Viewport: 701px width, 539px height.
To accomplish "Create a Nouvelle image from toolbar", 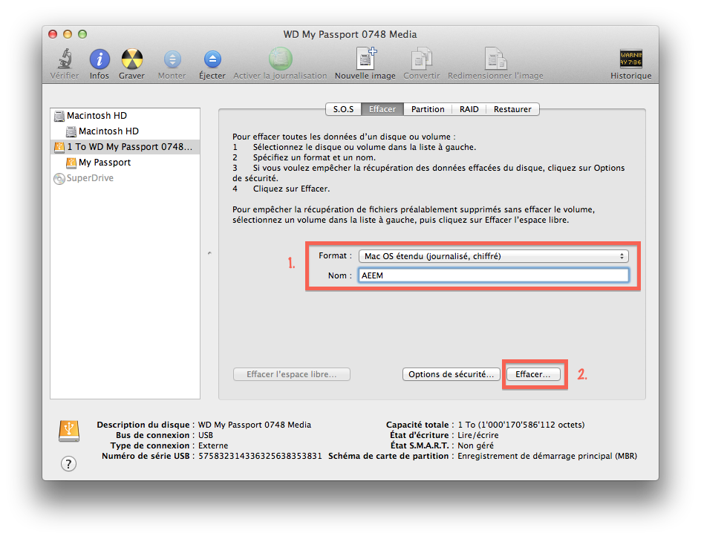I will coord(365,60).
